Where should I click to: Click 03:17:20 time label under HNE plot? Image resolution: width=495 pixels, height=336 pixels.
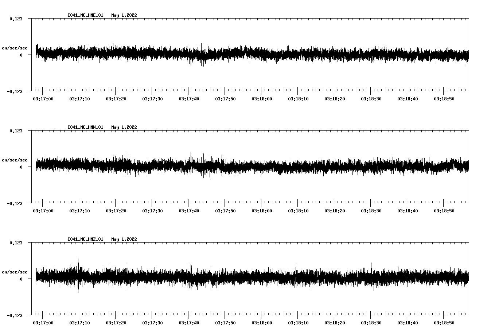[x=116, y=99]
